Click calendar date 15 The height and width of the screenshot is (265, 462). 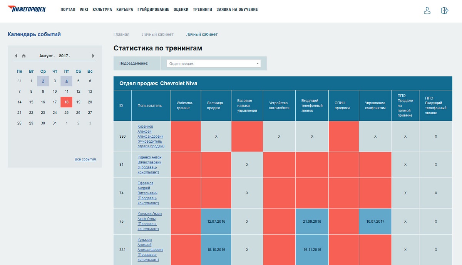click(x=31, y=102)
